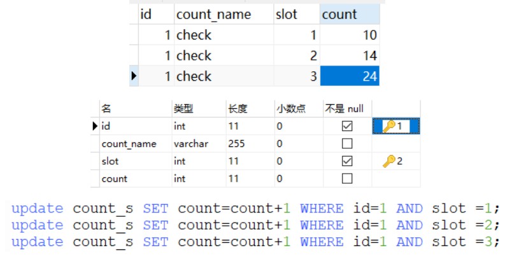Image resolution: width=528 pixels, height=255 pixels.
Task: Click the length 11 cell of id field
Action: tap(250, 126)
